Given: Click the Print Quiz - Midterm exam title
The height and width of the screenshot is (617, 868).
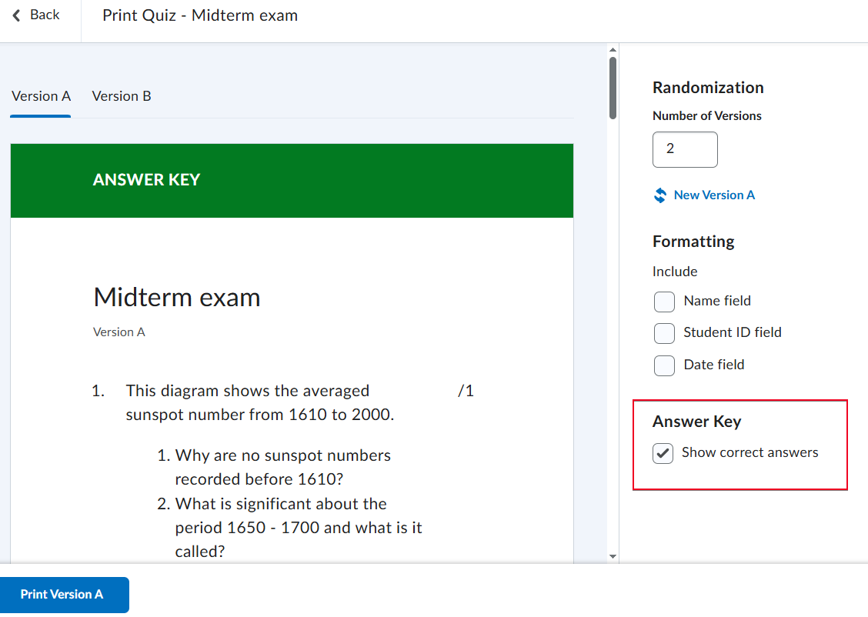Looking at the screenshot, I should 200,16.
